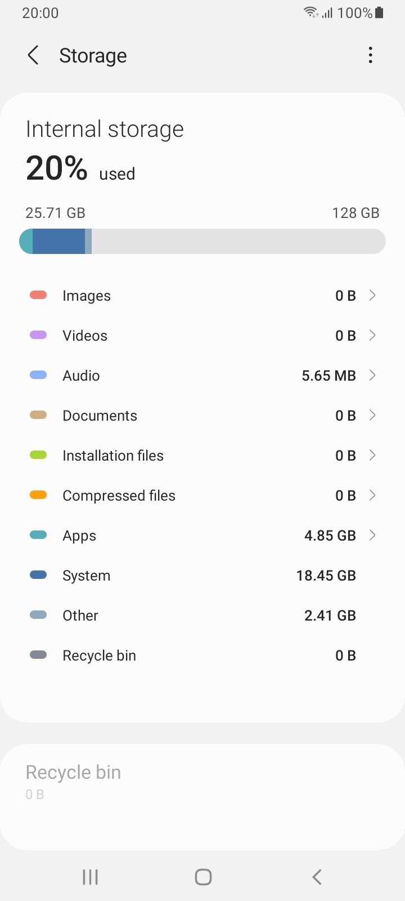Tap the Wi-Fi signal icon in status bar
Screen dimensions: 405x901
[310, 12]
